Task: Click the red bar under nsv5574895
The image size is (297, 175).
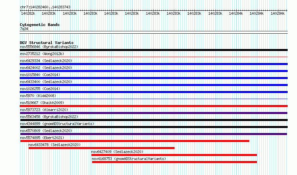Action: [x=135, y=141]
